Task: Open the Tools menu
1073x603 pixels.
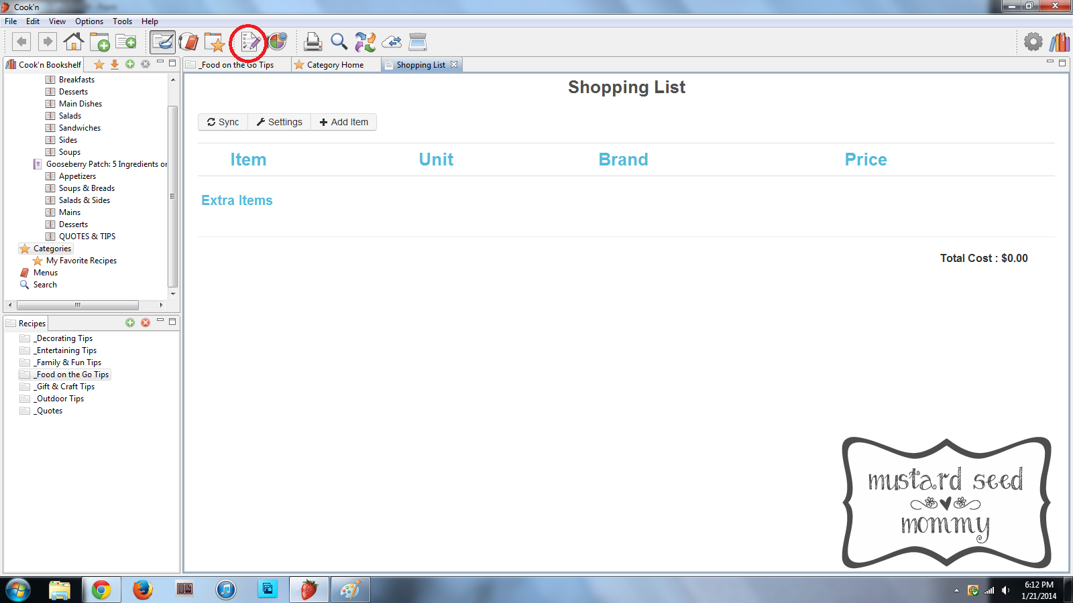Action: 122,21
